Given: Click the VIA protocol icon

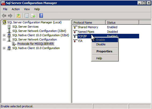Looking at the screenshot, I should click(x=75, y=41).
